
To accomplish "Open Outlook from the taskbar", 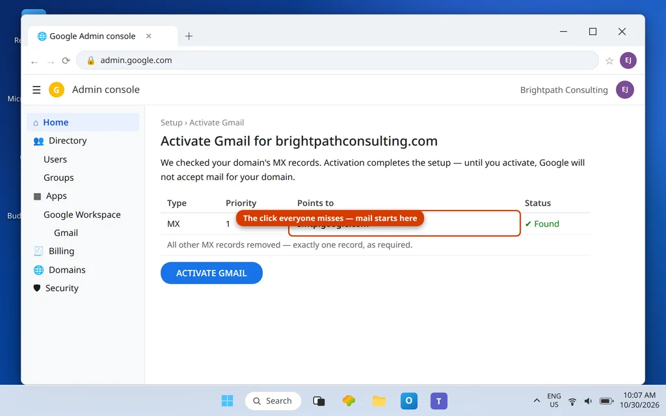I will [409, 400].
